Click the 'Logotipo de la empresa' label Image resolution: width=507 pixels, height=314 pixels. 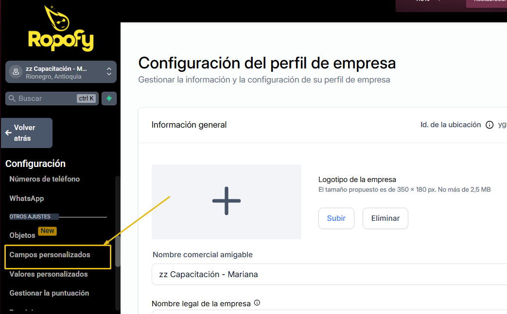[x=357, y=180]
